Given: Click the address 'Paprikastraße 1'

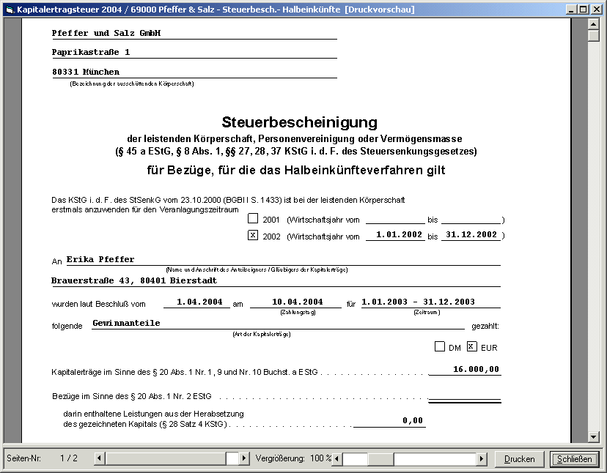Looking at the screenshot, I should [91, 52].
